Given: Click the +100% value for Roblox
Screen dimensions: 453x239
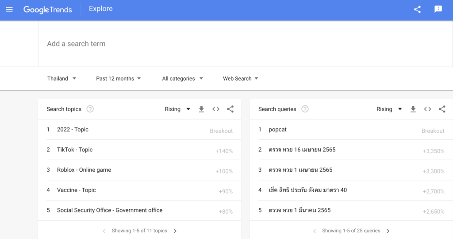Looking at the screenshot, I should pyautogui.click(x=224, y=171).
